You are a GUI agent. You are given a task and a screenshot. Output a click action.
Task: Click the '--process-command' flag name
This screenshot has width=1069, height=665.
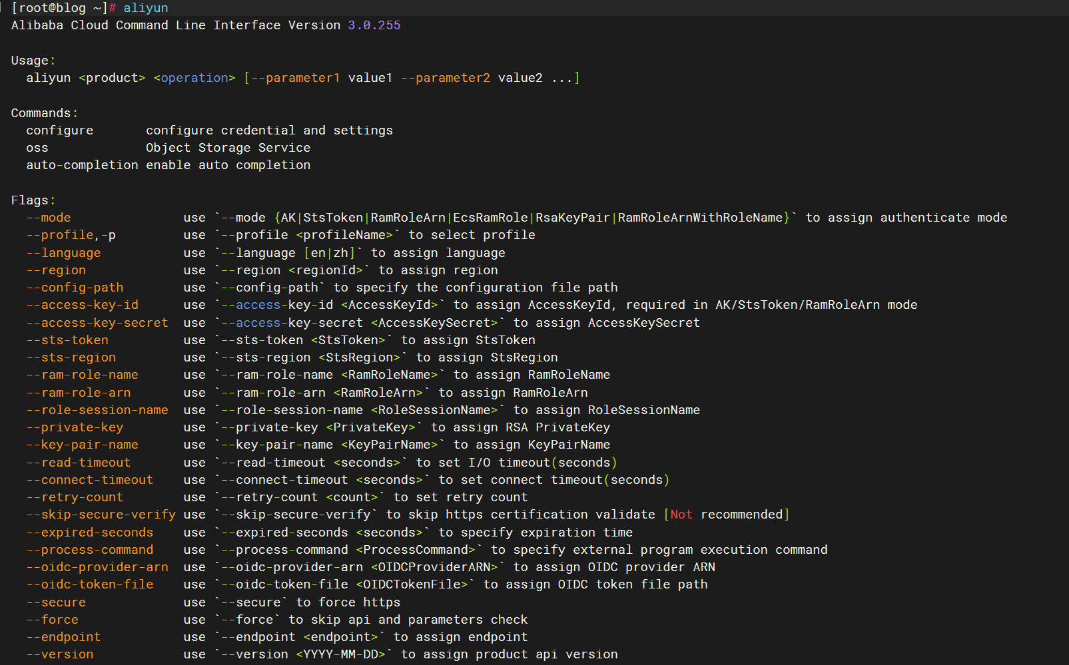point(90,550)
